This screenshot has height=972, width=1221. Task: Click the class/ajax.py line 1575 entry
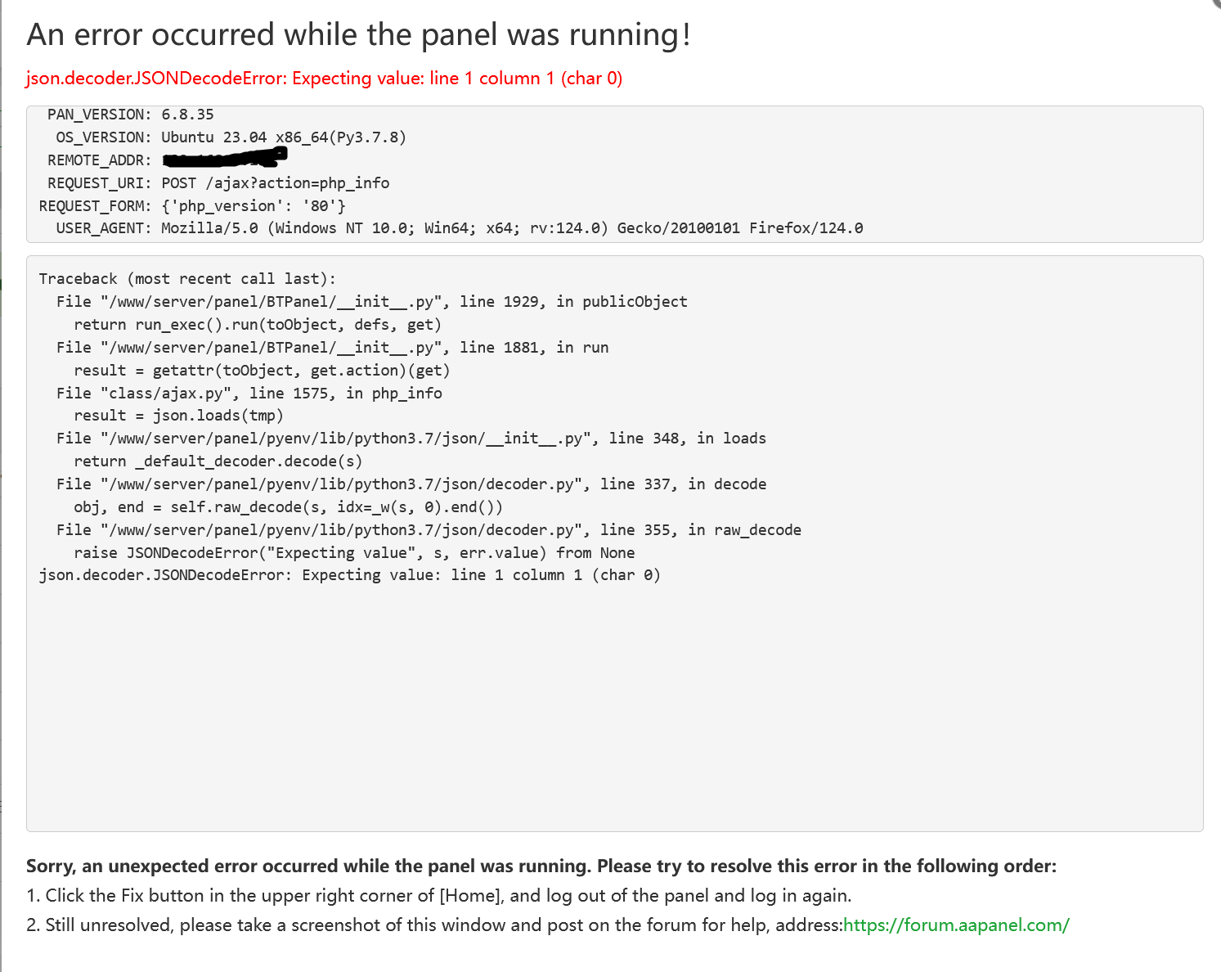(x=249, y=394)
